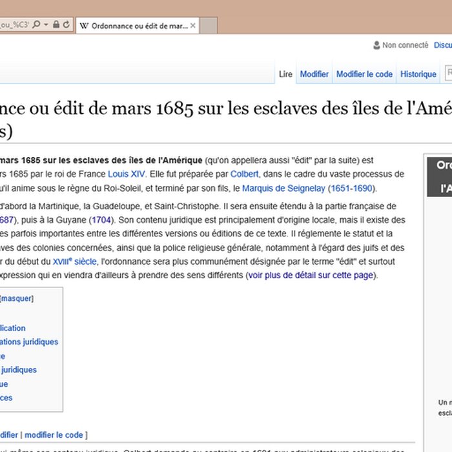Screen dimensions: 452x452
Task: Click the search magnifier icon in address bar
Action: tap(37, 25)
